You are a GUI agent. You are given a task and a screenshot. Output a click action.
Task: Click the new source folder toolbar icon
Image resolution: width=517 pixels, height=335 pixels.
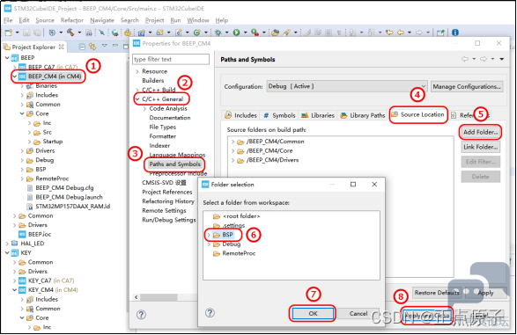pos(160,33)
